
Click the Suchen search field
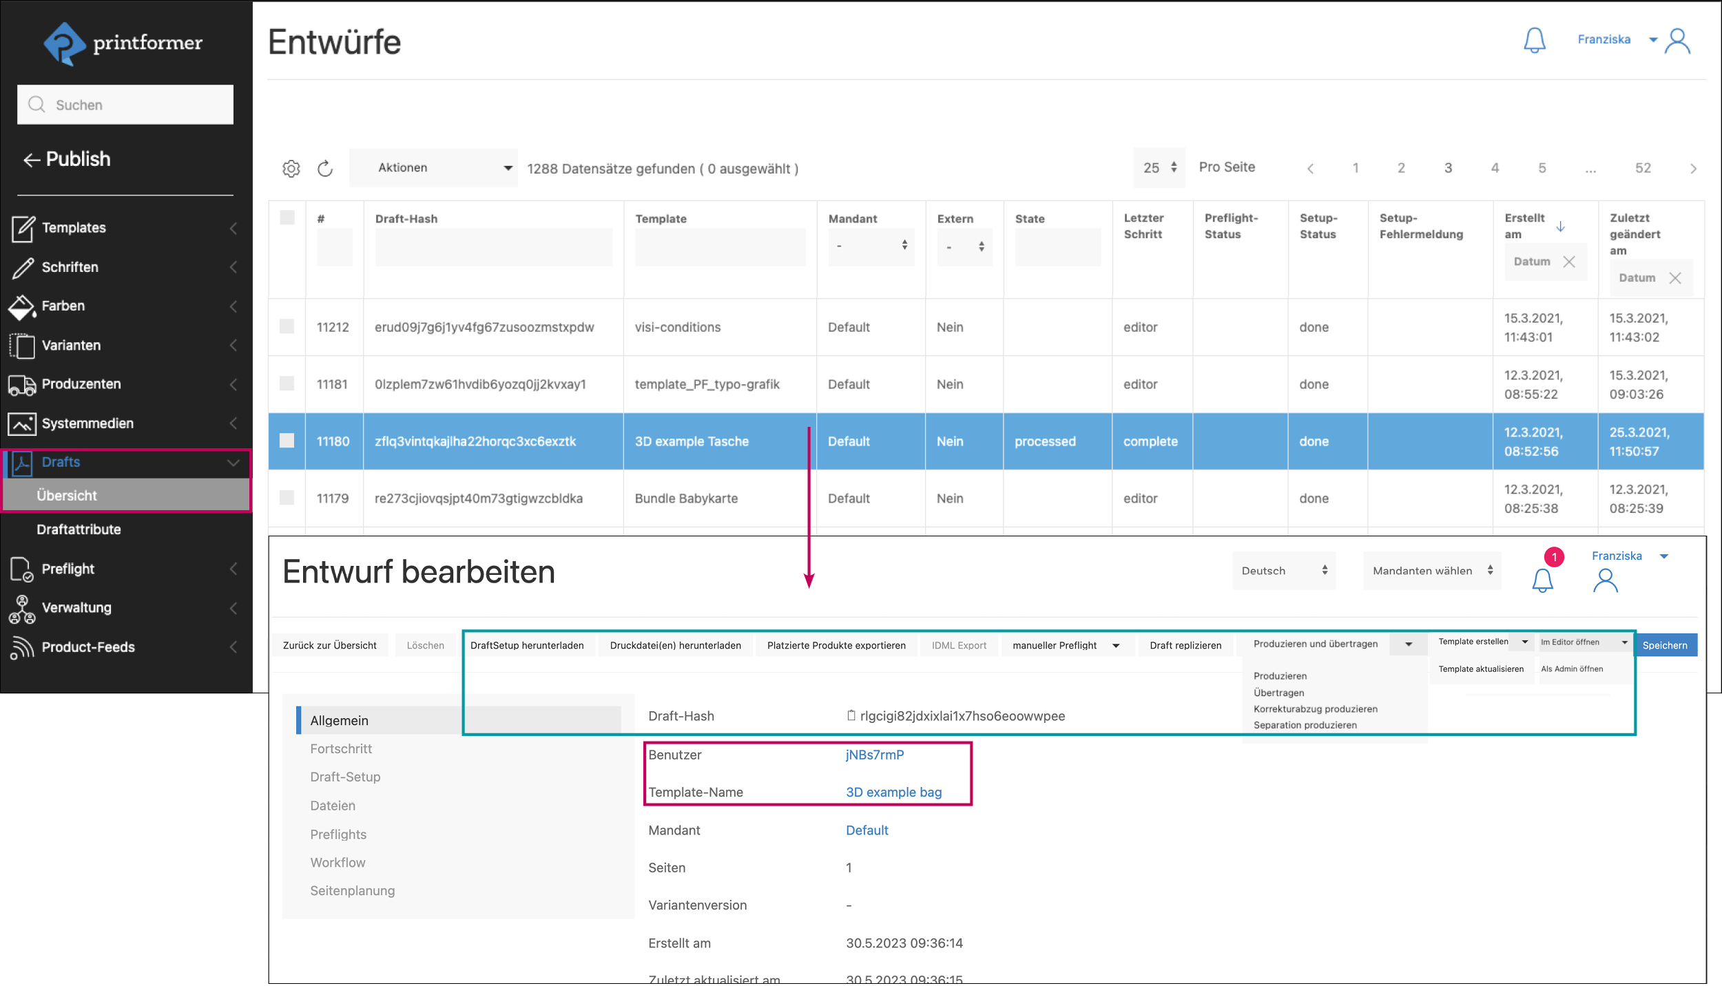[x=125, y=105]
